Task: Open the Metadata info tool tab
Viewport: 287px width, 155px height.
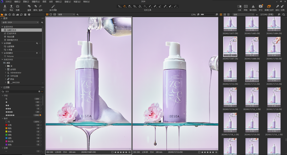Action: 29,14
